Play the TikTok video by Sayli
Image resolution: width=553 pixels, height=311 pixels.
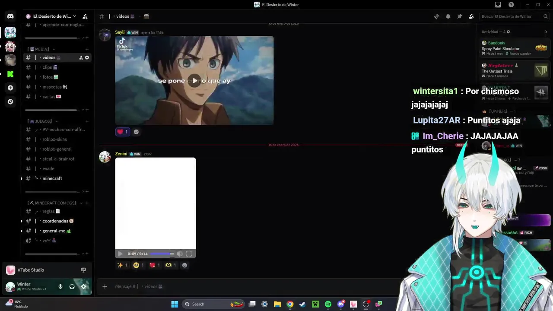(x=194, y=81)
